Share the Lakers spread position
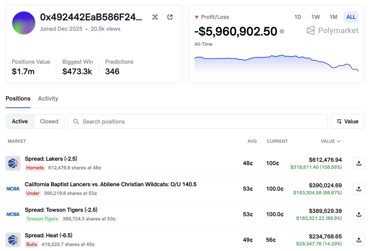This screenshot has height=251, width=373. tap(359, 163)
